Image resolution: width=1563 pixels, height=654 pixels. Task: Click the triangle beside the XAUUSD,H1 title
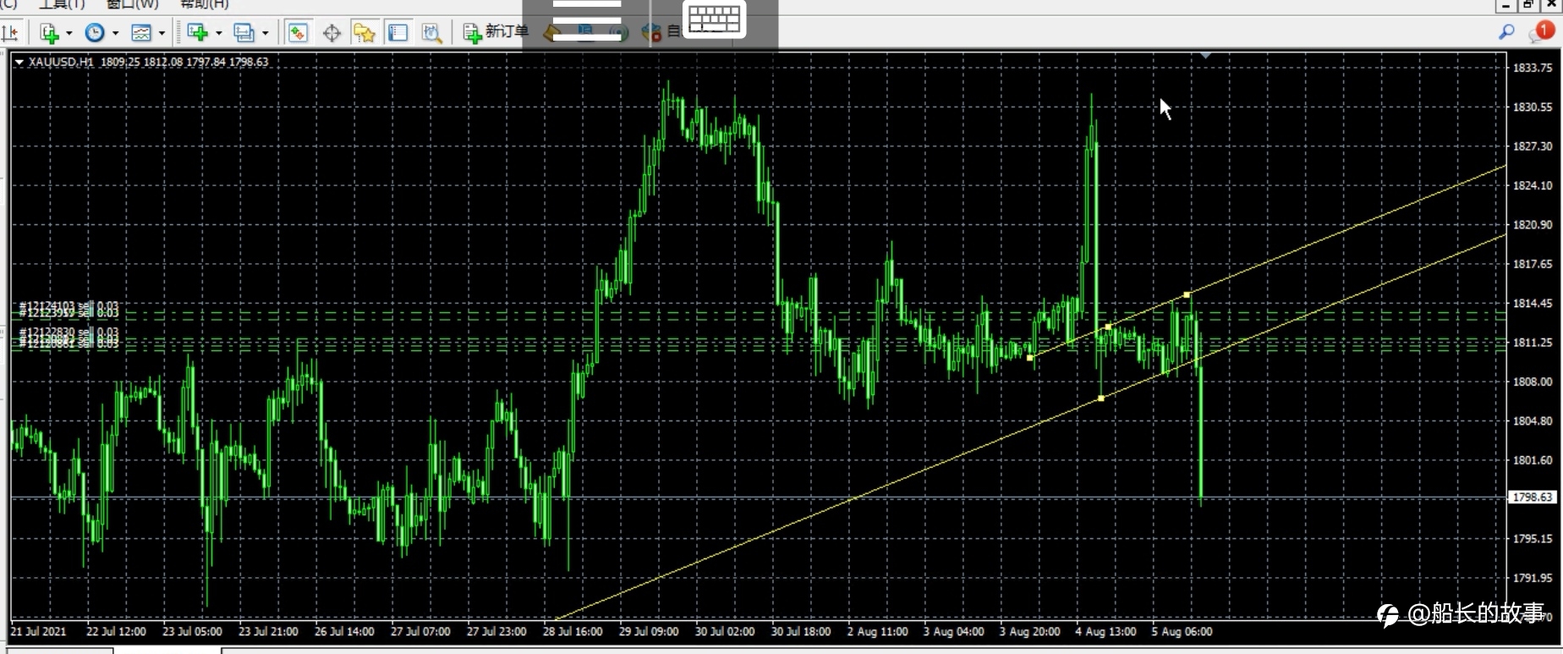19,62
